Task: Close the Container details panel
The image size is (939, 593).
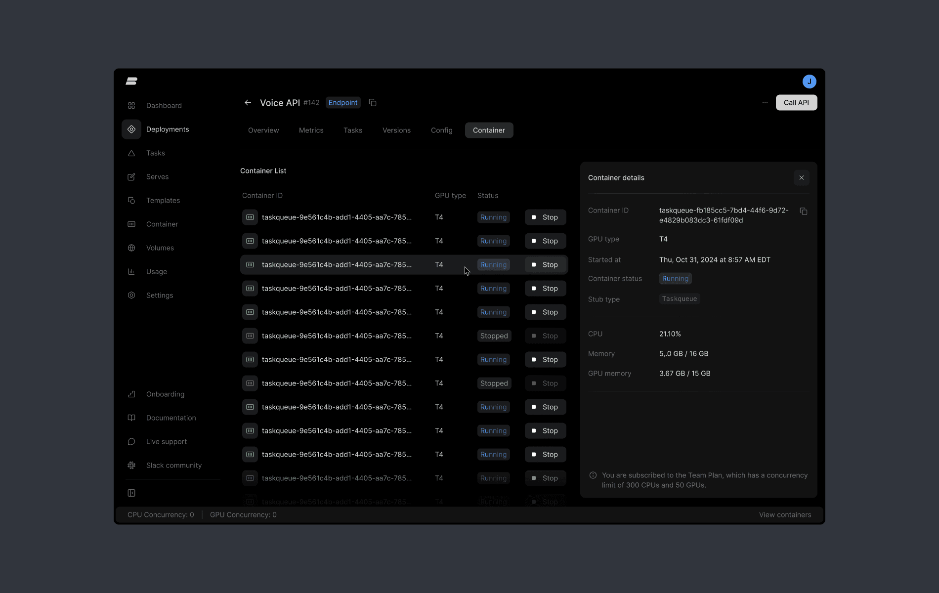Action: point(802,178)
